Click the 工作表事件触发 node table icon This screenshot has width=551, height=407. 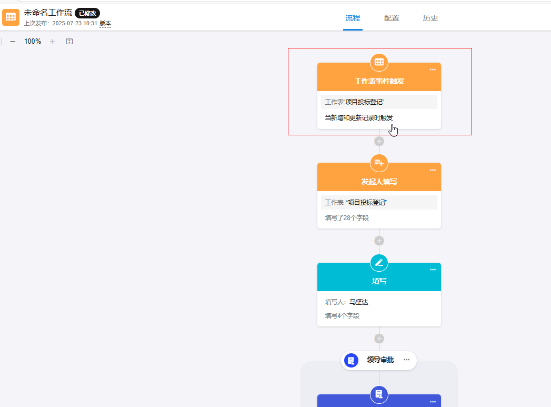[x=379, y=62]
